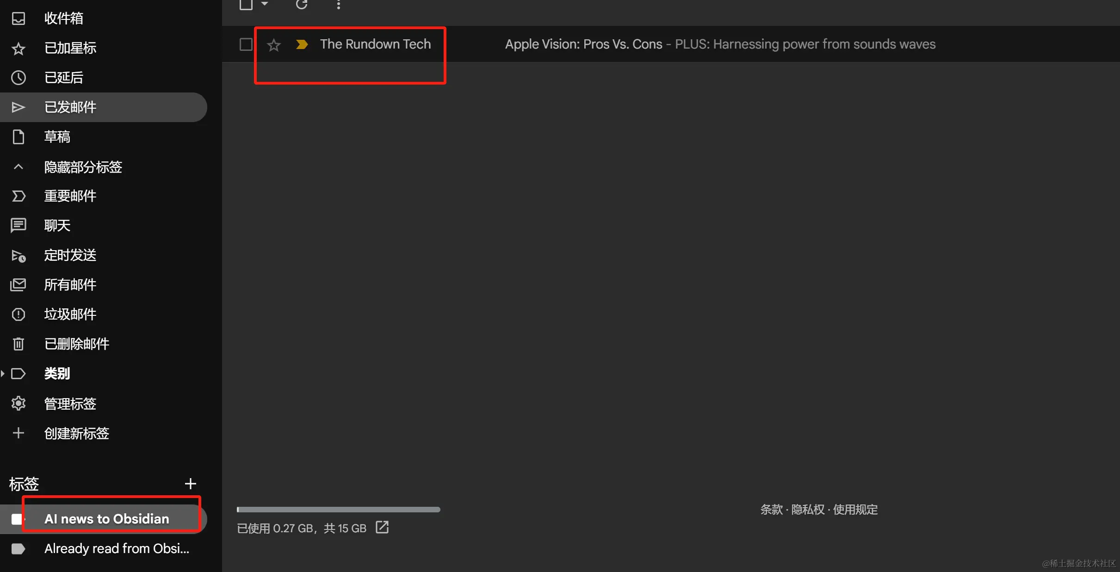Click plus icon beside 标签 header

(190, 484)
